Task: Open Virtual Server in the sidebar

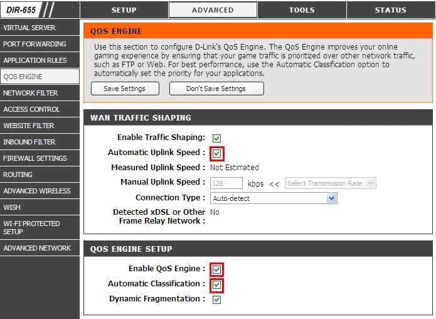Action: pos(40,28)
